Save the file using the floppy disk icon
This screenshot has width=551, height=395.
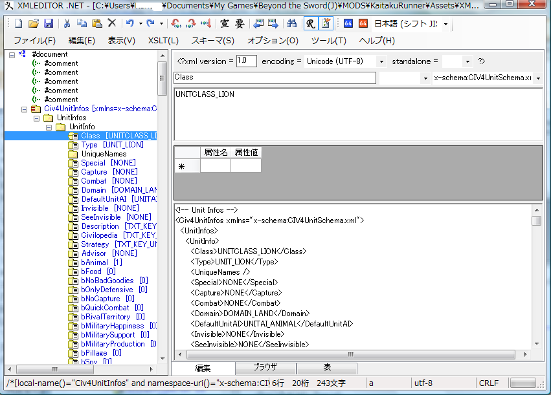pos(47,24)
